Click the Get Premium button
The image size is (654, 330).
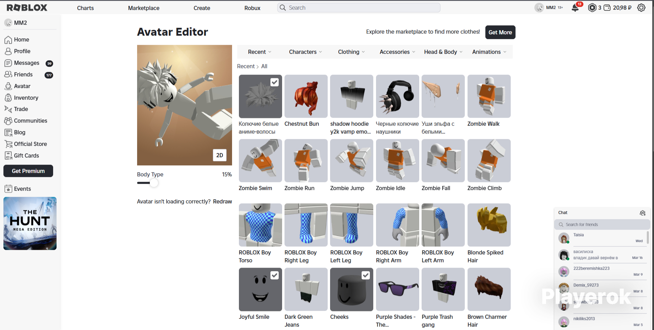click(28, 171)
